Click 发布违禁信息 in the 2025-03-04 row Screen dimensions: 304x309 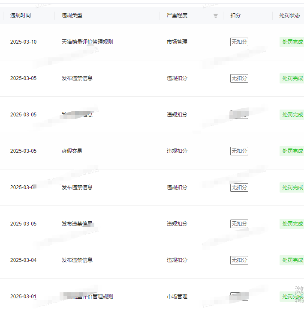coord(77,260)
